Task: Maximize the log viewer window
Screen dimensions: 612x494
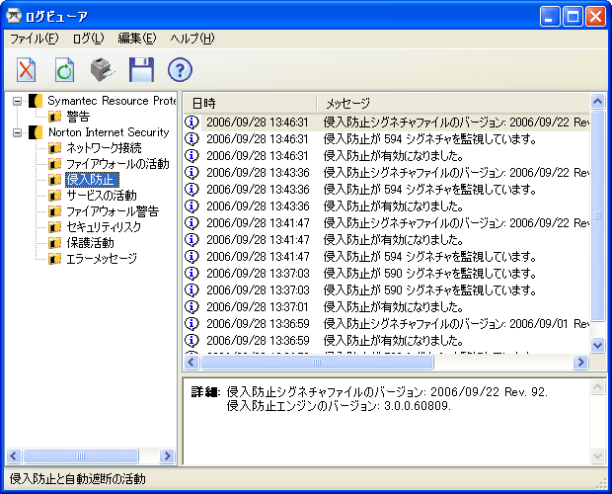Action: pyautogui.click(x=573, y=17)
